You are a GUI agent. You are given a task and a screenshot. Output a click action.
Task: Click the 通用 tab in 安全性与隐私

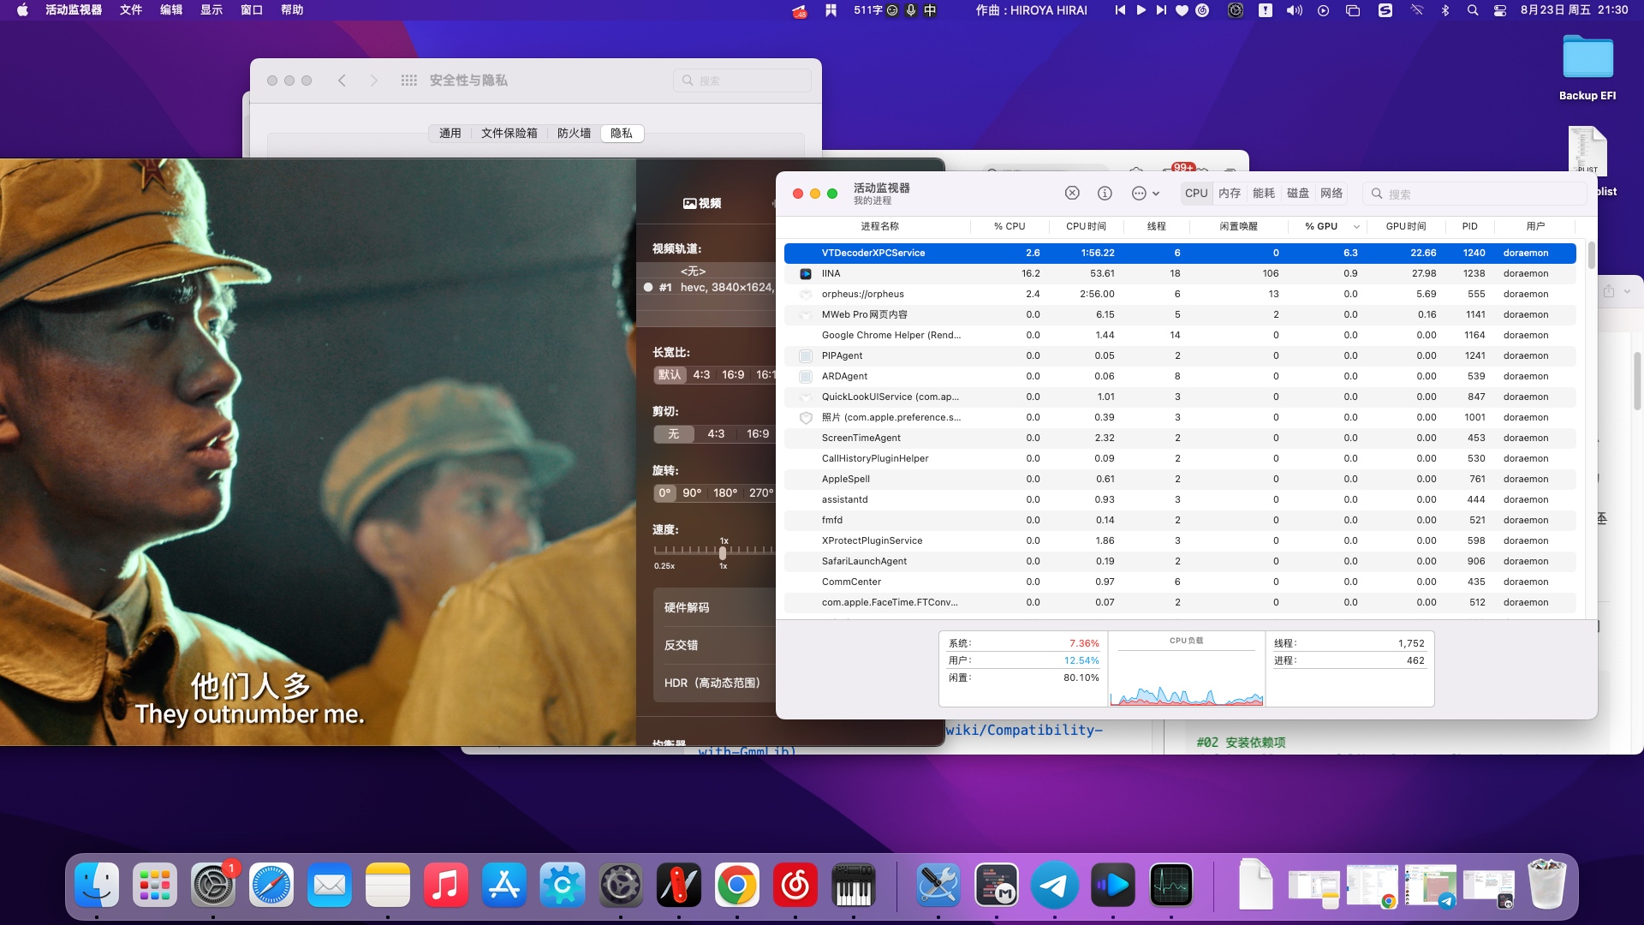450,133
